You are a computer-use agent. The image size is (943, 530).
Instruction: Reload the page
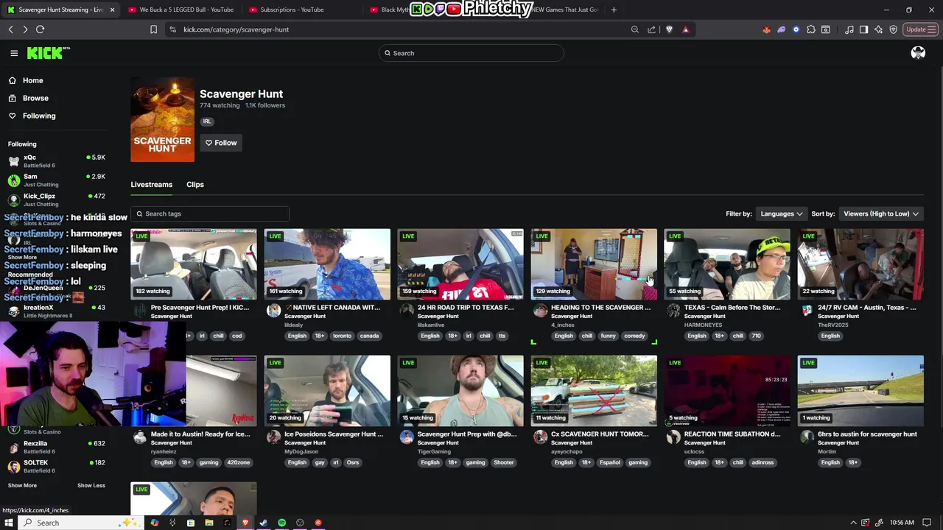pyautogui.click(x=41, y=29)
